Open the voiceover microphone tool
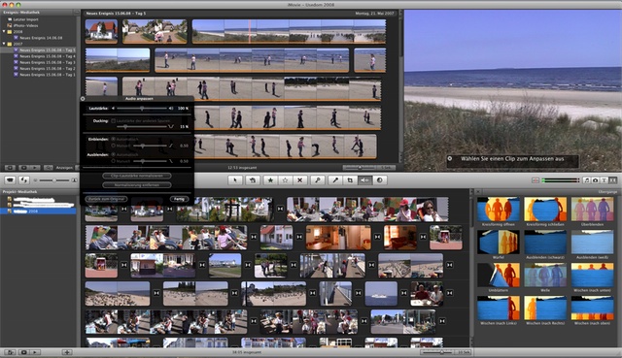The height and width of the screenshot is (358, 622). (x=335, y=180)
